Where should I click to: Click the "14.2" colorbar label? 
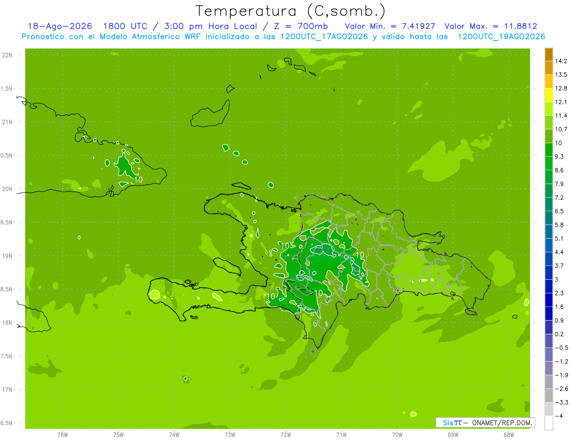click(x=561, y=61)
